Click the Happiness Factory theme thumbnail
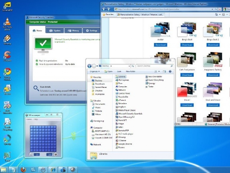 click(213, 61)
